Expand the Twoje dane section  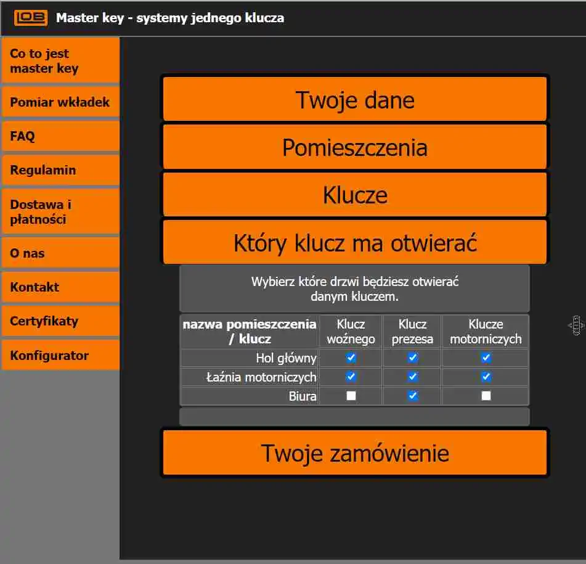[355, 99]
